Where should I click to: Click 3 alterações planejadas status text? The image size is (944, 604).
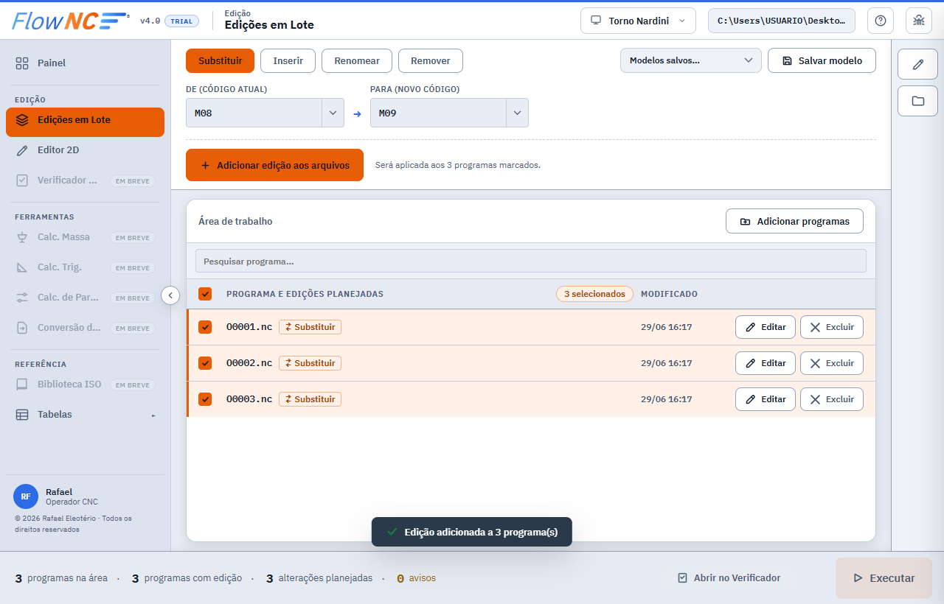(x=319, y=578)
